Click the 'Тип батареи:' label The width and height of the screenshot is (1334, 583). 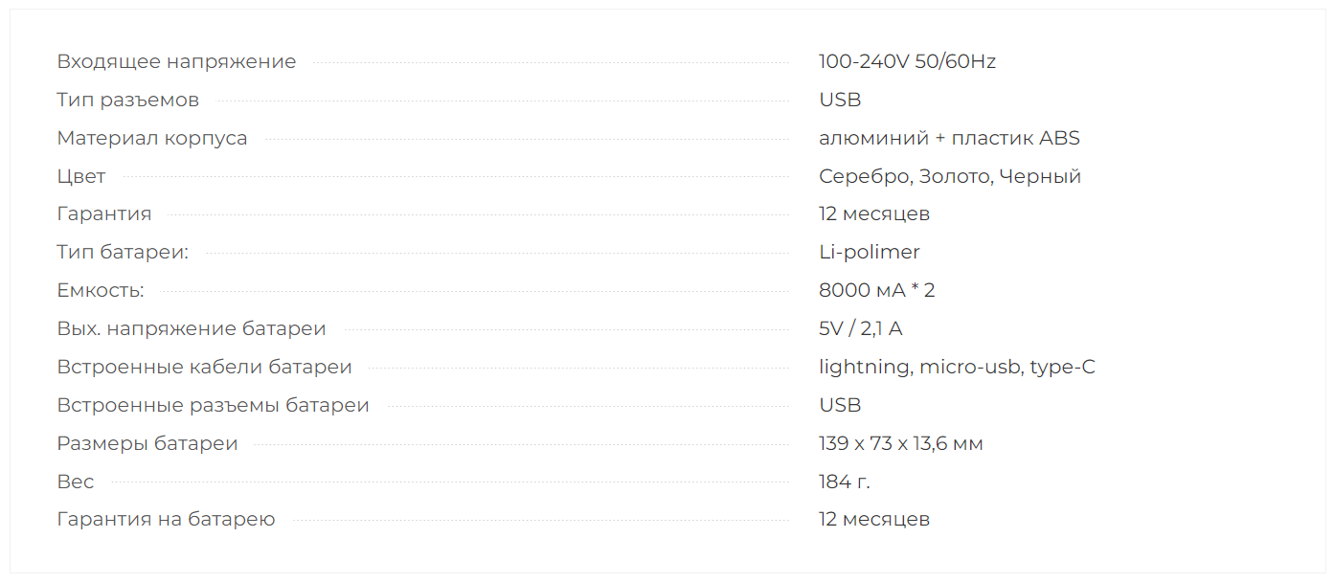(x=123, y=253)
